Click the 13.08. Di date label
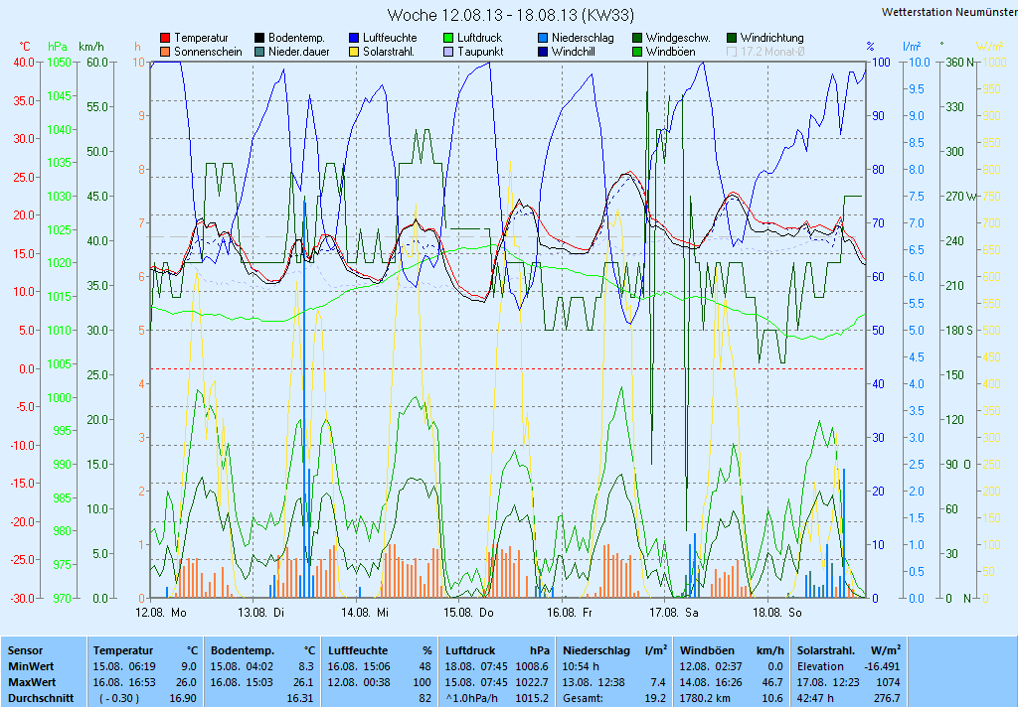The image size is (1018, 707). click(260, 613)
